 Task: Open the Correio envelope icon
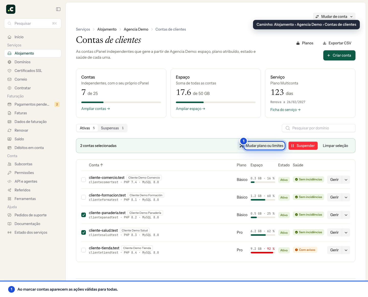click(9, 79)
